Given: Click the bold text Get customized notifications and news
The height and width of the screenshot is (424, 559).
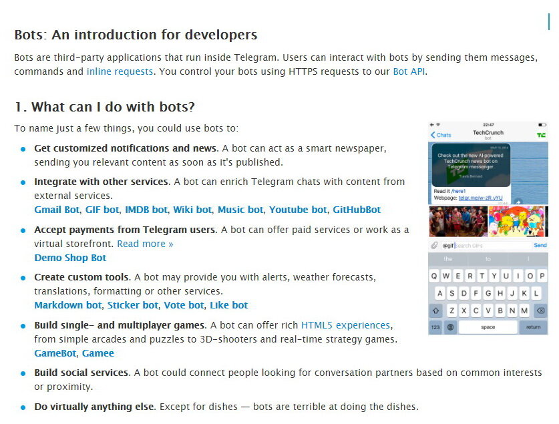Looking at the screenshot, I should click(x=126, y=148).
